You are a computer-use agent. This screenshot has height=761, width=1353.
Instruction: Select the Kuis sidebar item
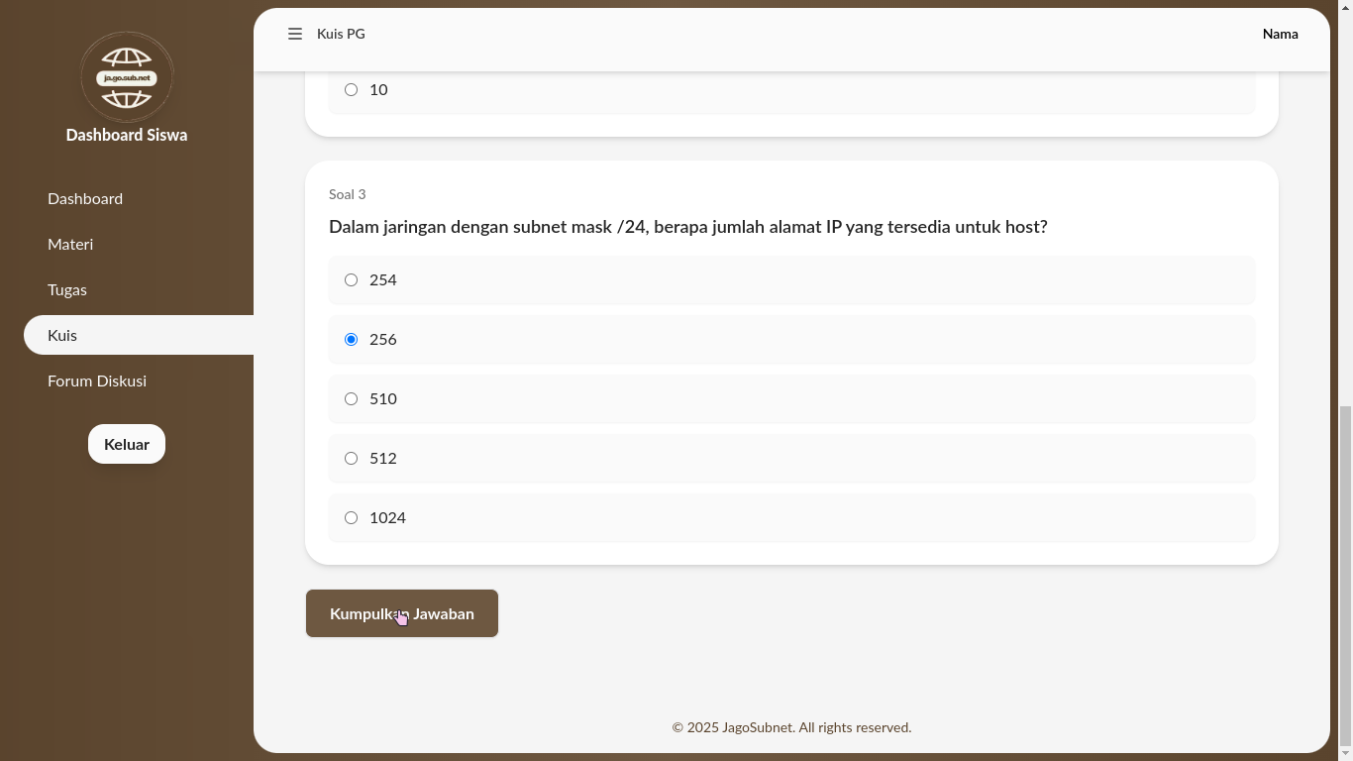click(62, 335)
